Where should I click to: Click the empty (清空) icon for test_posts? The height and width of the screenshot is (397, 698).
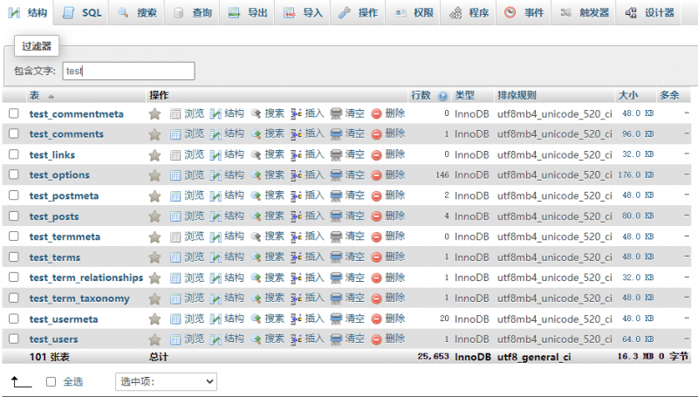[336, 216]
